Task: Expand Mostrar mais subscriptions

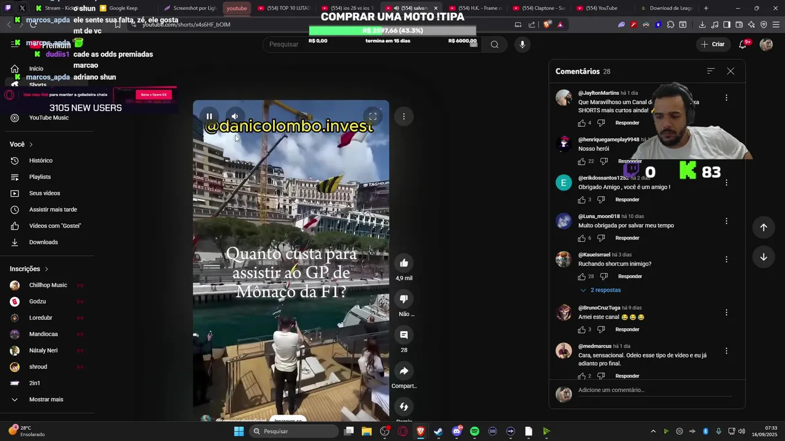Action: (x=46, y=399)
